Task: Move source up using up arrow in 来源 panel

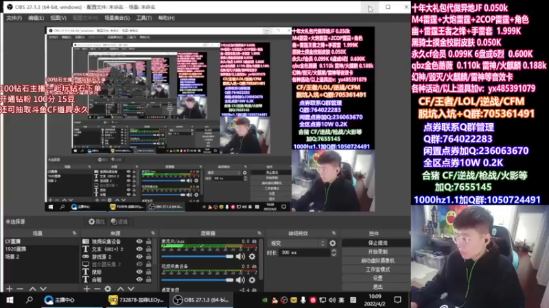Action: [x=121, y=289]
